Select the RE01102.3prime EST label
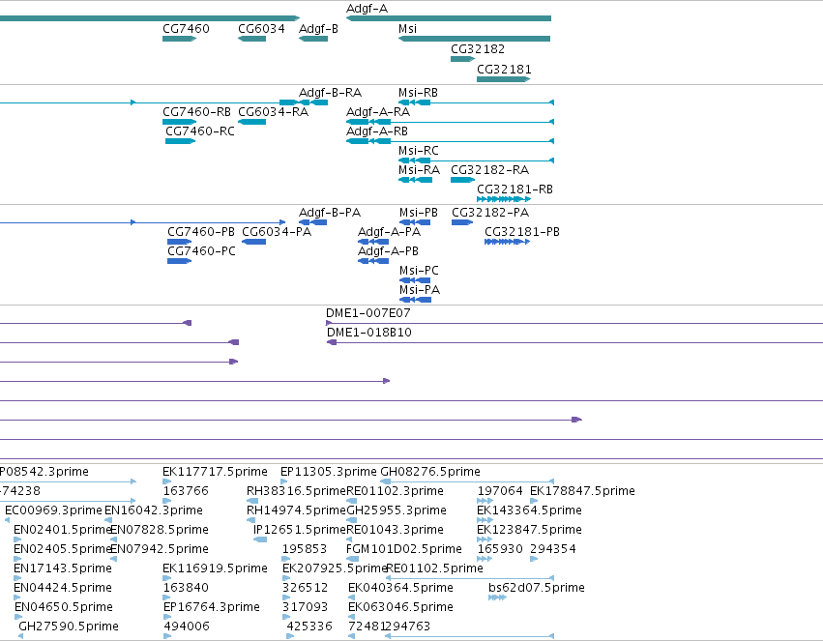 396,491
